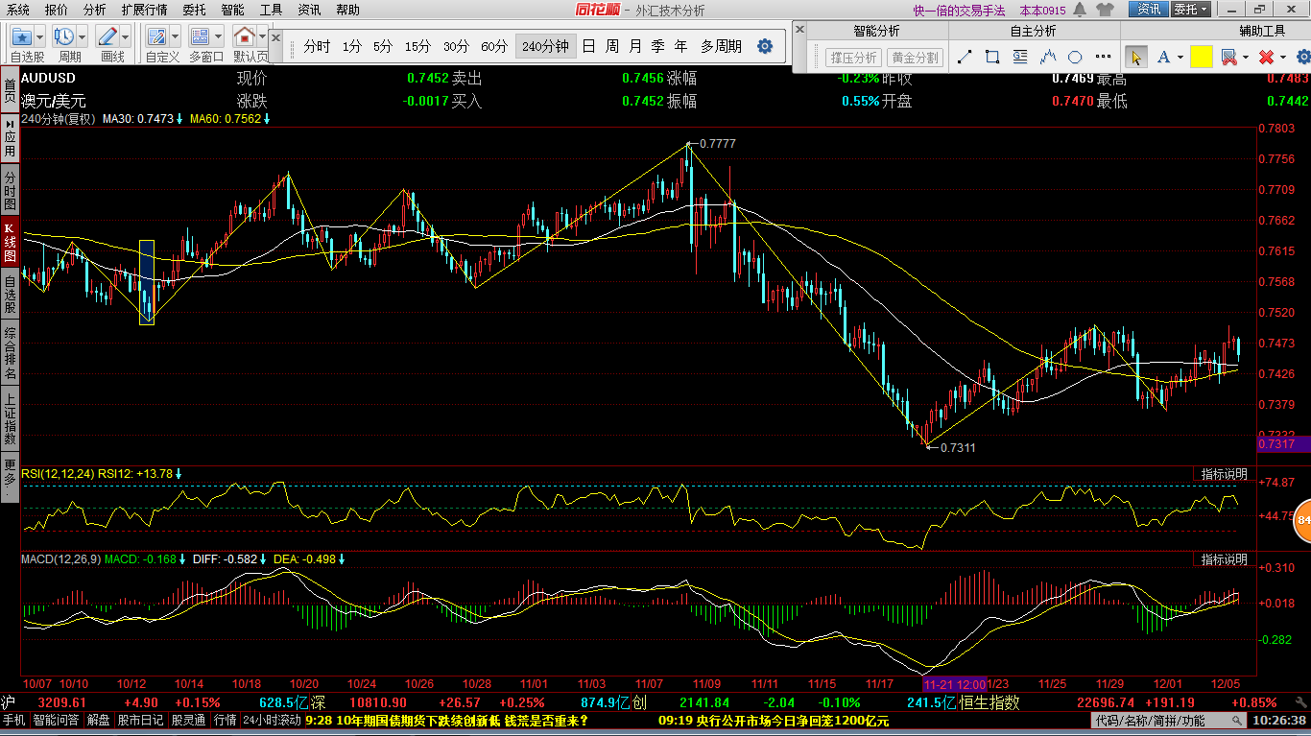Switch to 1分 period
Viewport: 1311px width, 736px height.
point(352,46)
